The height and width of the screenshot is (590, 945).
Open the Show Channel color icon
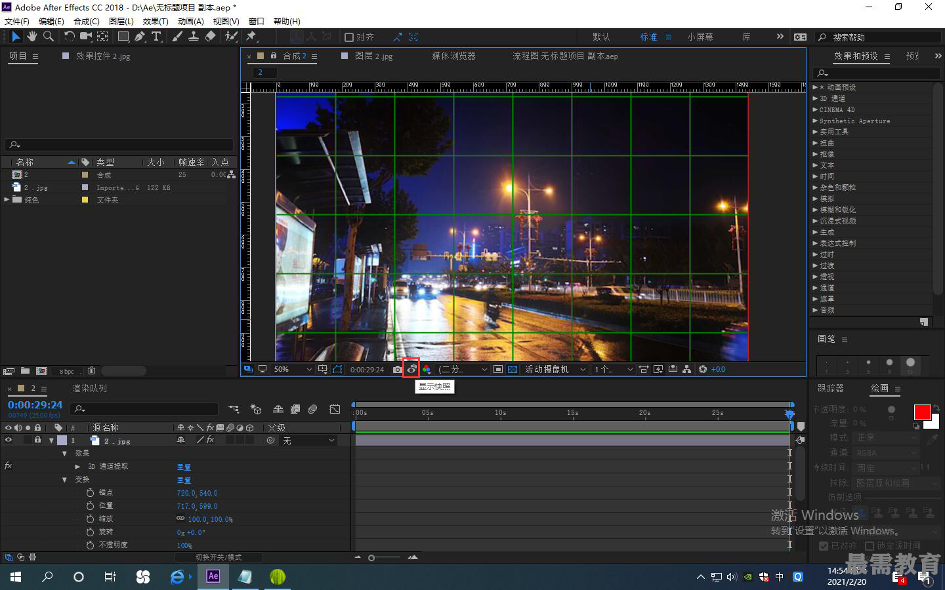coord(427,369)
